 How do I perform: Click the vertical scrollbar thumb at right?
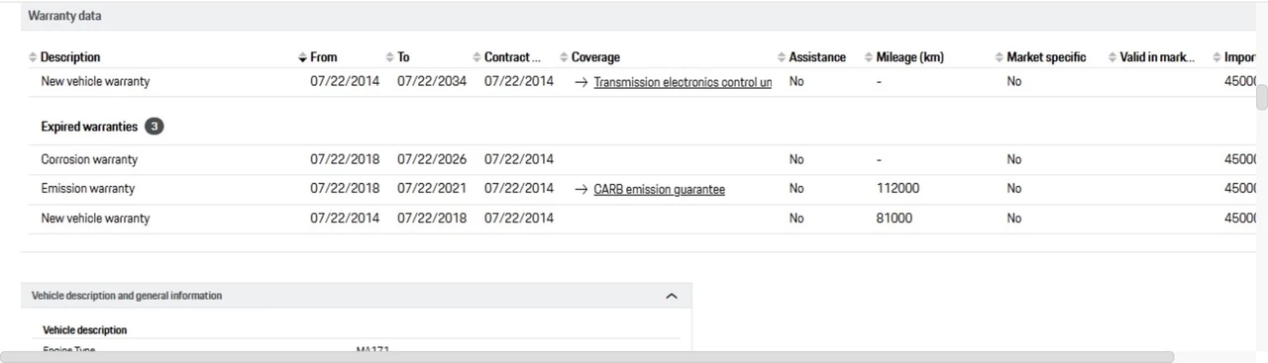1261,98
